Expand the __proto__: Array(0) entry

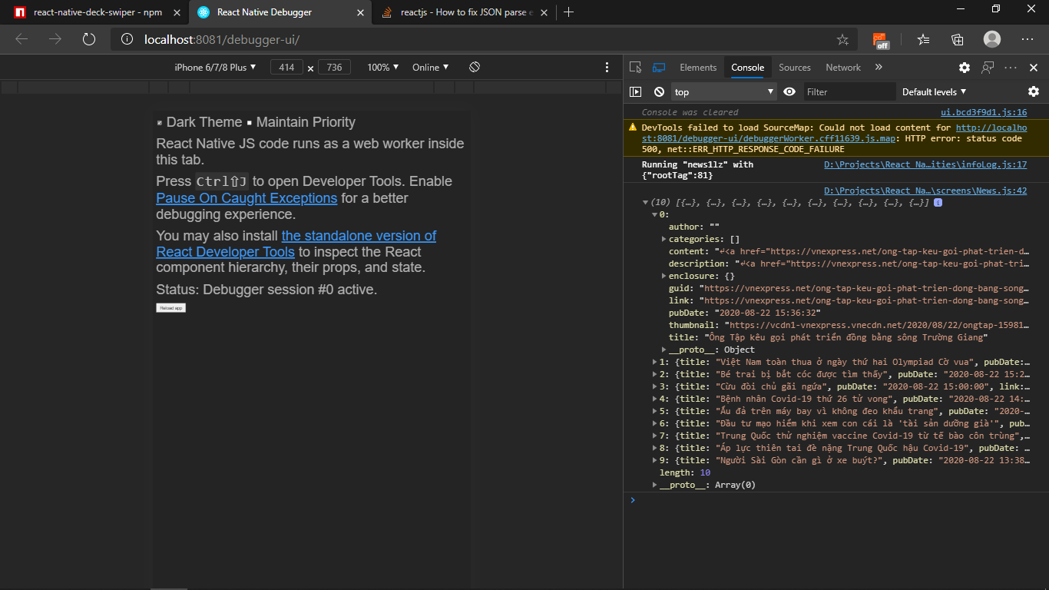[654, 485]
